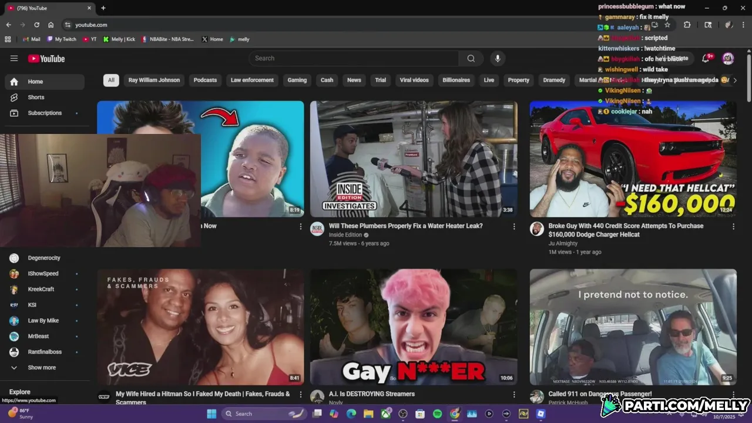Open the Called 911 passenger video thumbnail
Image resolution: width=752 pixels, height=423 pixels.
pos(633,327)
